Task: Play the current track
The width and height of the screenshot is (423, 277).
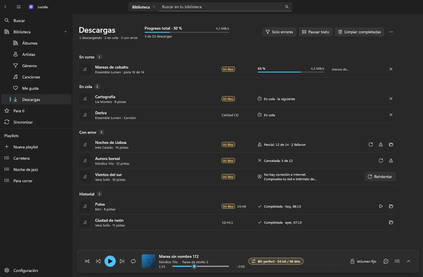Action: pos(110,261)
